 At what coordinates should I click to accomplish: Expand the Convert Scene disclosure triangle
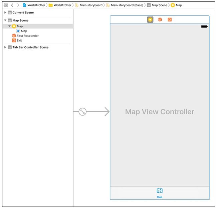tap(5, 13)
